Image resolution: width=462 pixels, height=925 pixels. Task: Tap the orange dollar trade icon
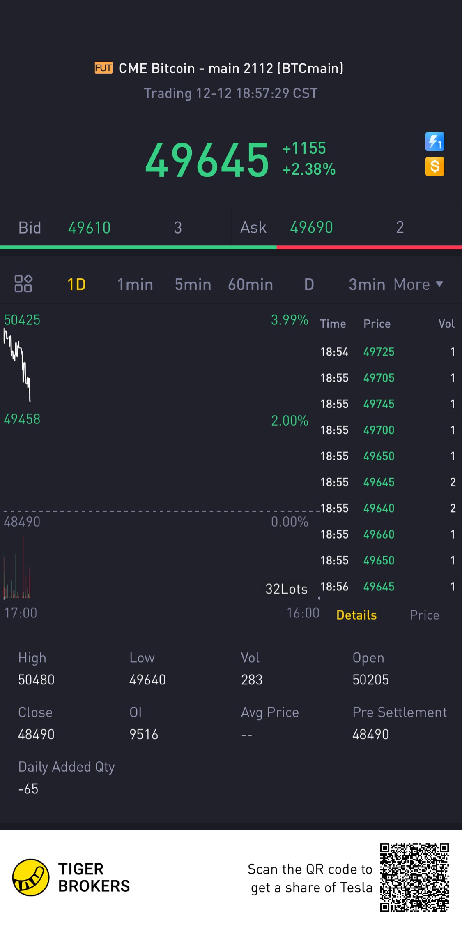(434, 166)
